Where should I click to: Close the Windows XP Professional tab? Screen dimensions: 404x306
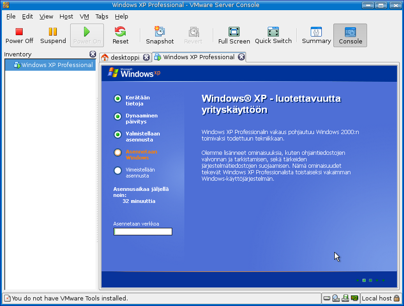[x=241, y=57]
